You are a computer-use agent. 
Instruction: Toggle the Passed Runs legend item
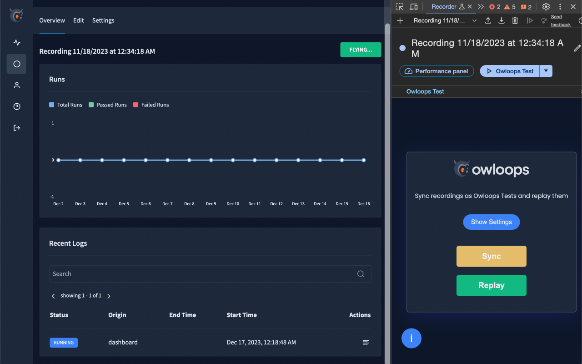click(x=108, y=105)
